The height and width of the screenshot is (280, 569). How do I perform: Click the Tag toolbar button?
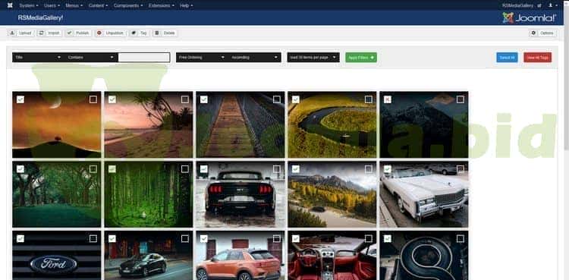(x=140, y=33)
